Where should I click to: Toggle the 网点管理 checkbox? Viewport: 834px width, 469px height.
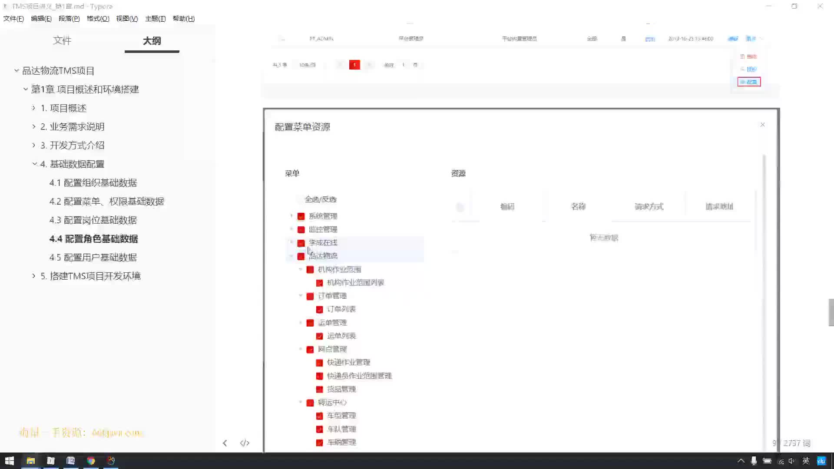tap(310, 350)
